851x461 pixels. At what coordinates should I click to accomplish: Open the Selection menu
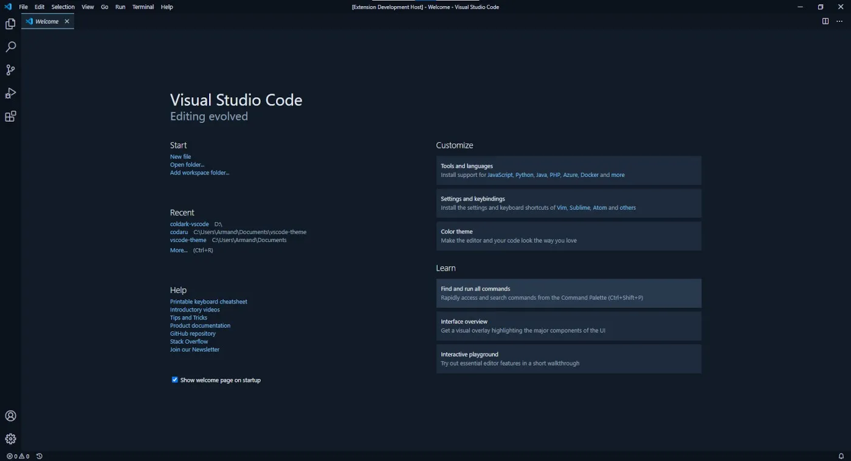(x=63, y=7)
